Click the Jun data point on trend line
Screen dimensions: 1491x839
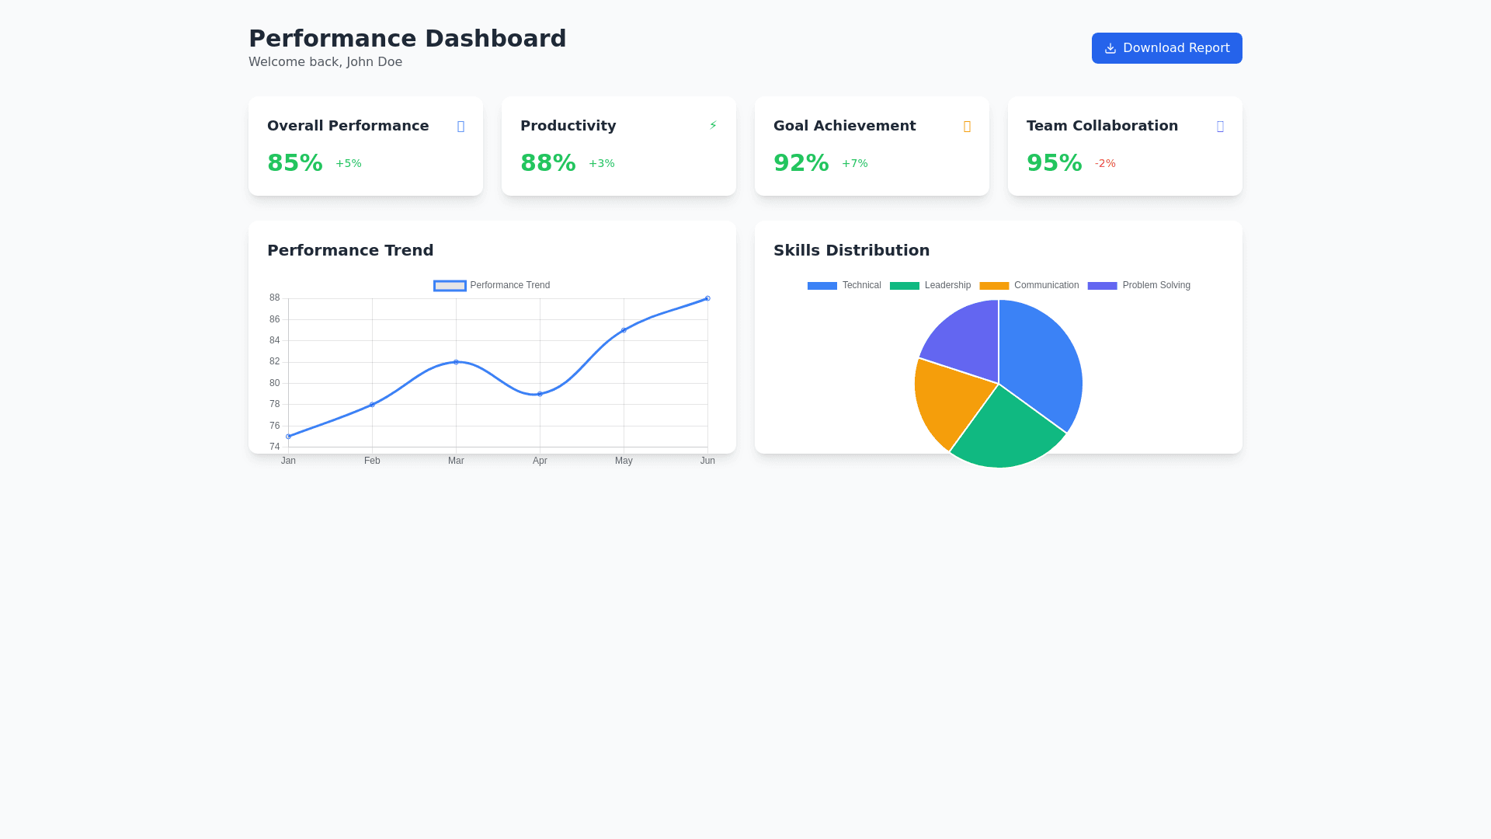[x=707, y=298]
